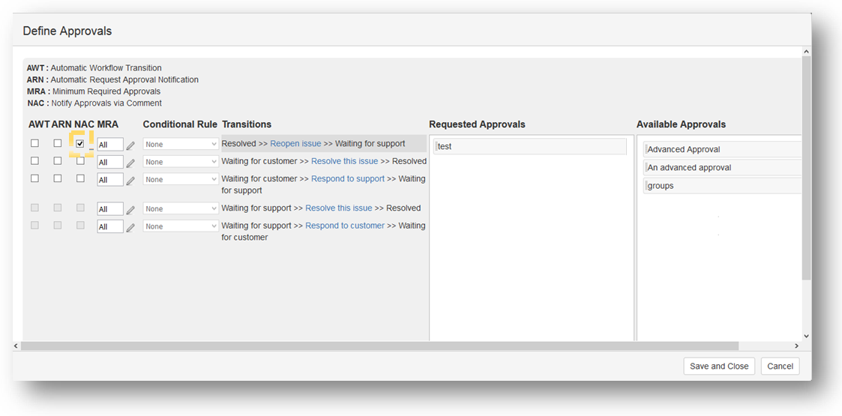Click MRA input field in Reopen issue row
The height and width of the screenshot is (416, 842).
(x=109, y=145)
